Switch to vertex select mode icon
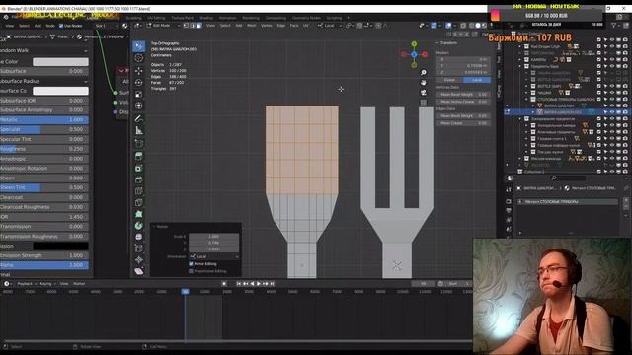 [x=186, y=26]
